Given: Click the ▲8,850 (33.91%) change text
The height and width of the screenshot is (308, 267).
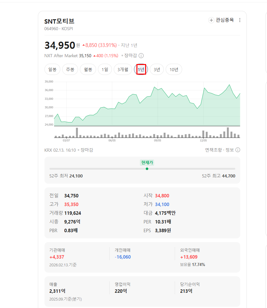Looking at the screenshot, I should (99, 45).
